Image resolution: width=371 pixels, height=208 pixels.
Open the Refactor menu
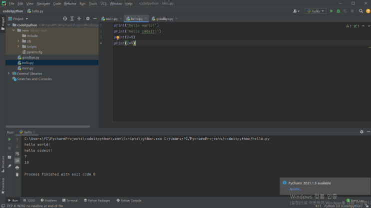70,3
